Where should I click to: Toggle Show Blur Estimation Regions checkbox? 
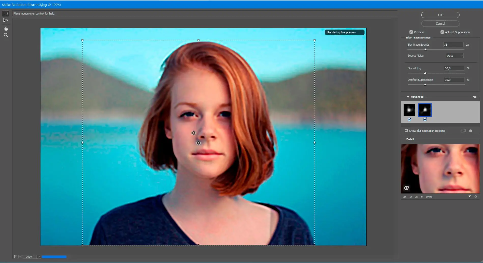tap(406, 131)
